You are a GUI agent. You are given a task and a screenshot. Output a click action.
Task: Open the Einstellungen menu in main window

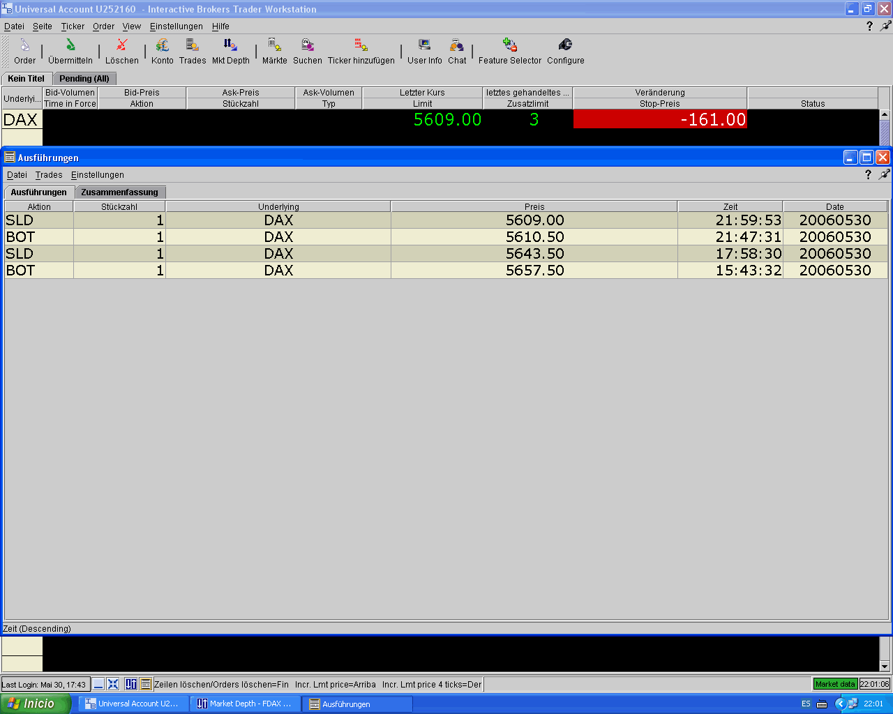[x=177, y=26]
